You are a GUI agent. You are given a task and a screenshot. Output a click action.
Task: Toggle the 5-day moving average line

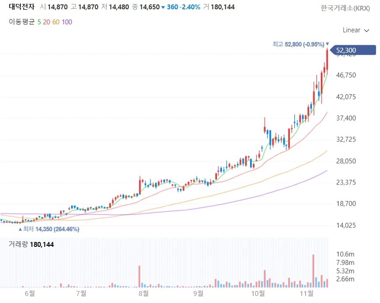(x=39, y=22)
